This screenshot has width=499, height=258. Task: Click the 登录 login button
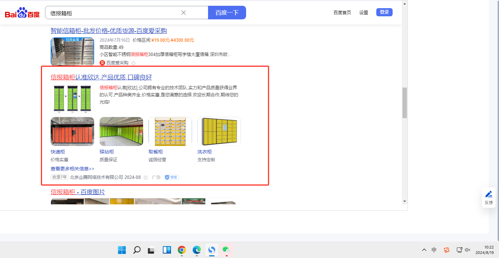[x=384, y=12]
